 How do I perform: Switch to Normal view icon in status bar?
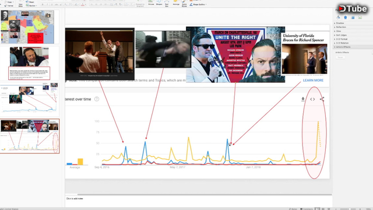click(x=317, y=209)
